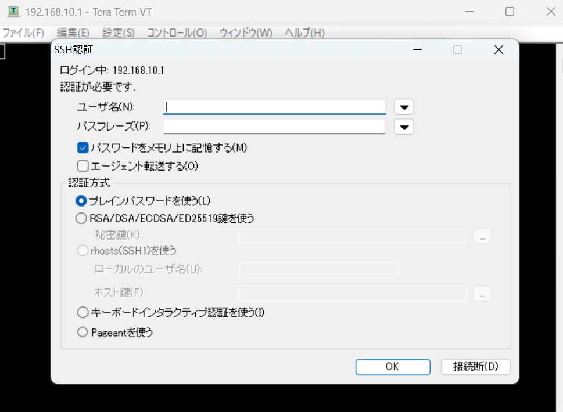
Task: Minimize the SSH認証 dialog
Action: (417, 49)
